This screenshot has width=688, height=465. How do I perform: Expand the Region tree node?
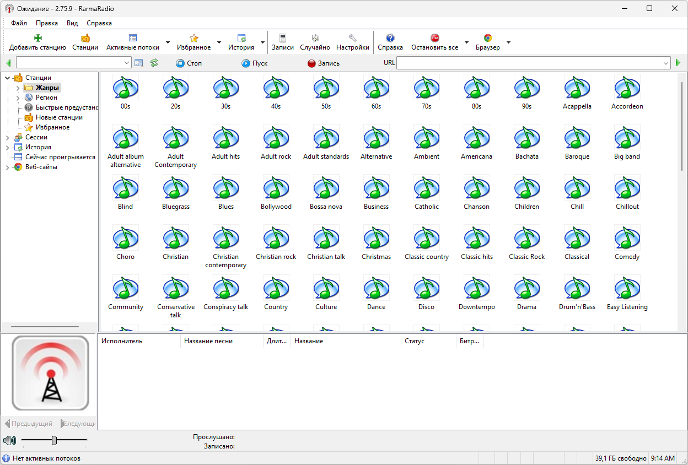[18, 98]
